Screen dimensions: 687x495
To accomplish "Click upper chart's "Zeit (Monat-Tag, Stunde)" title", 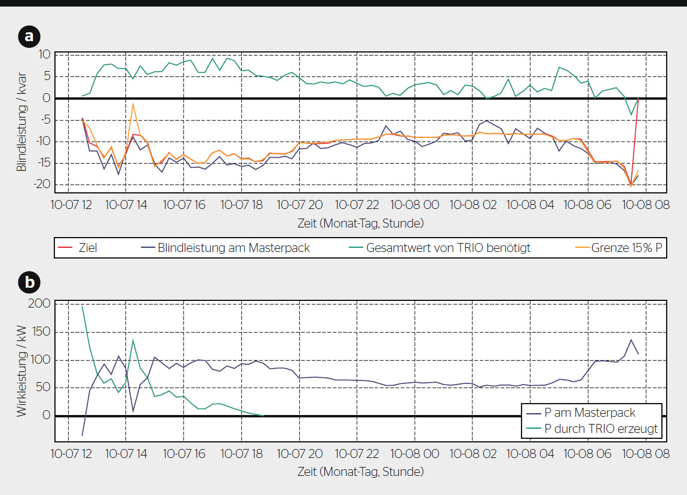I will (361, 224).
